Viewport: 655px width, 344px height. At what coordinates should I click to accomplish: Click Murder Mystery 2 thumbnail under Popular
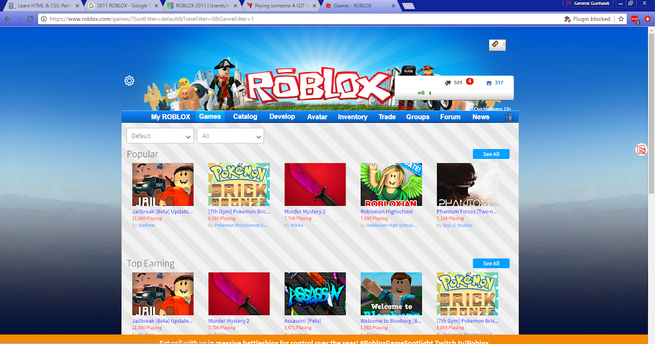pyautogui.click(x=315, y=185)
